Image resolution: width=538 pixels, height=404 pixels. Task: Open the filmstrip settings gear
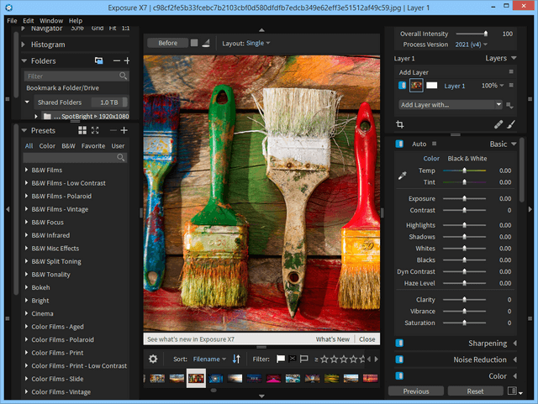153,359
